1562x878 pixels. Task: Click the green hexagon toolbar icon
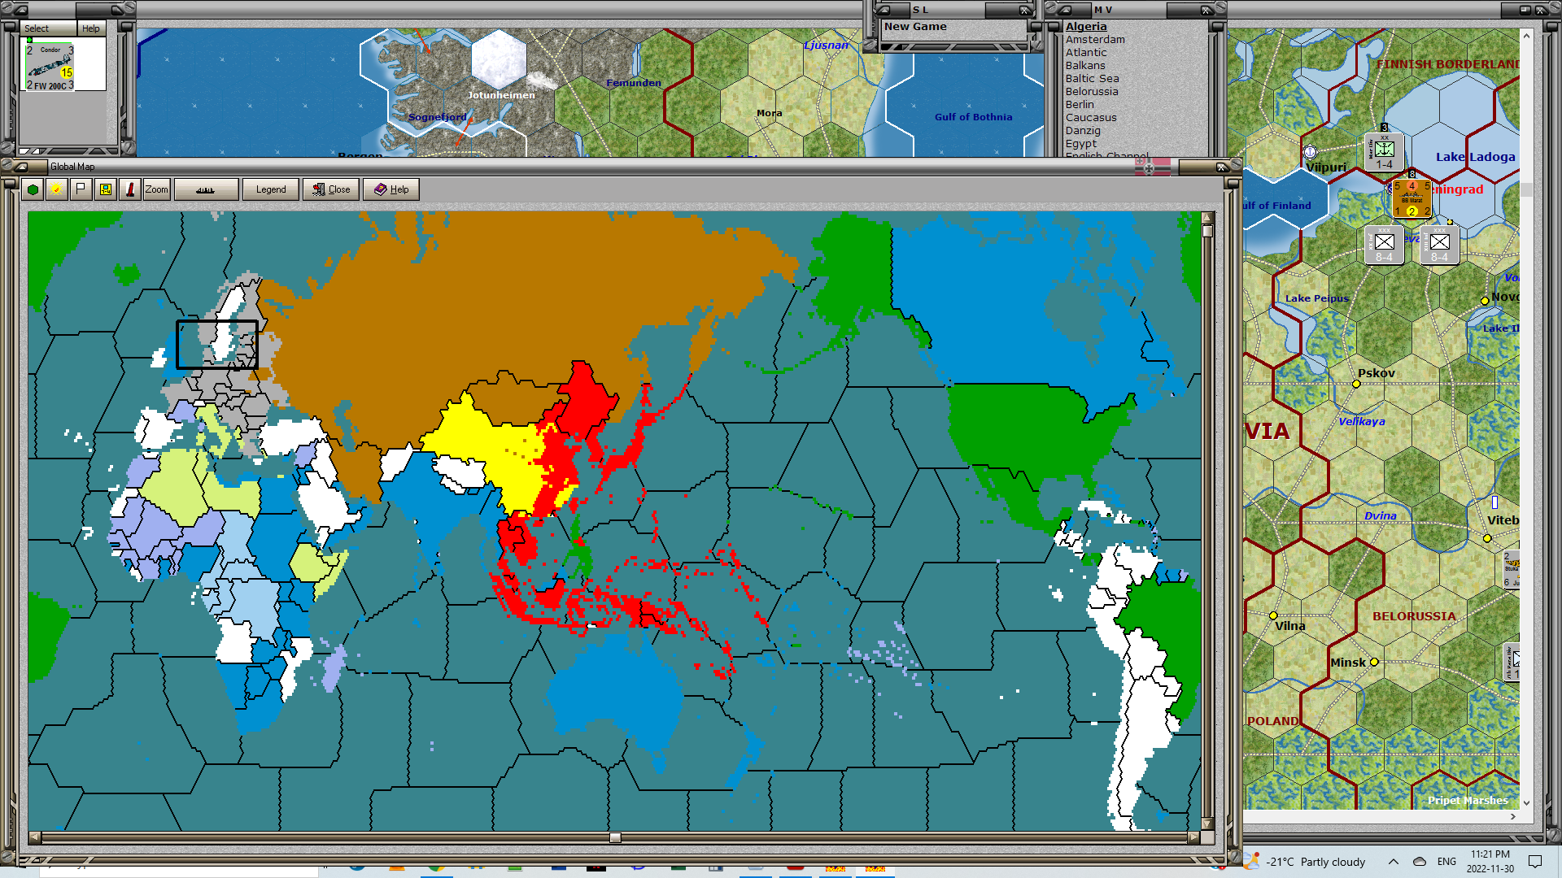[33, 189]
